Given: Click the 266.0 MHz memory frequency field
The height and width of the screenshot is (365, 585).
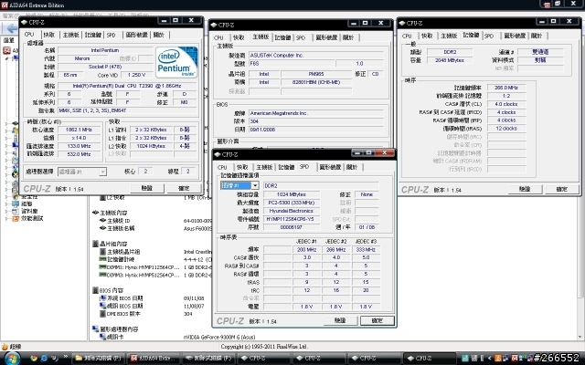Looking at the screenshot, I should (x=506, y=88).
